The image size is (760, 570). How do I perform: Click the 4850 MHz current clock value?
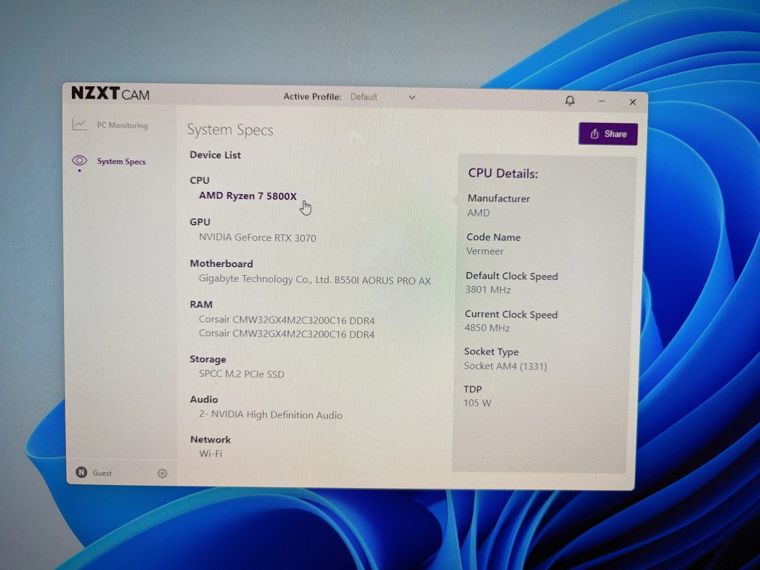[x=487, y=328]
